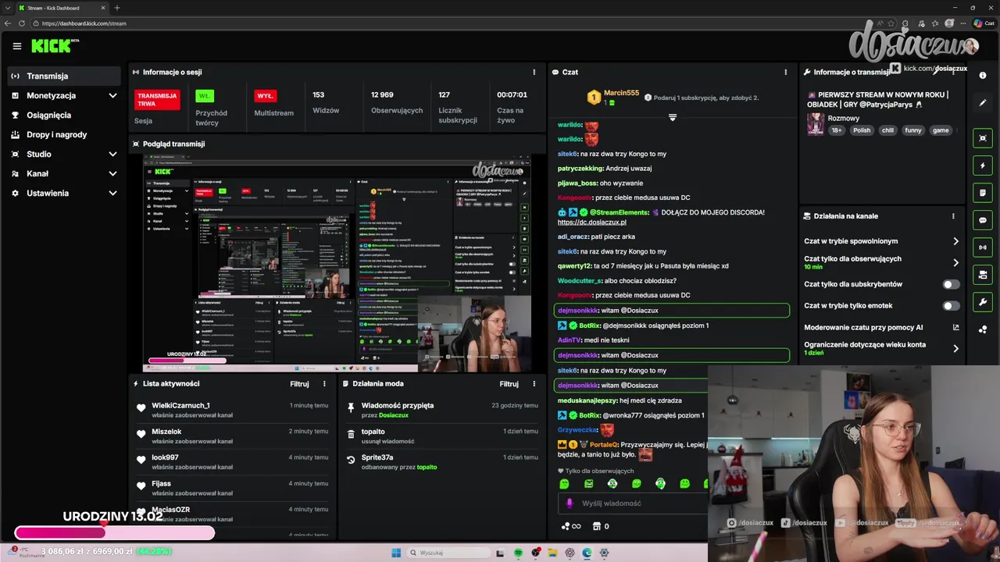Screen dimensions: 1000x562
Task: Open Spotify from the taskbar
Action: [x=518, y=553]
